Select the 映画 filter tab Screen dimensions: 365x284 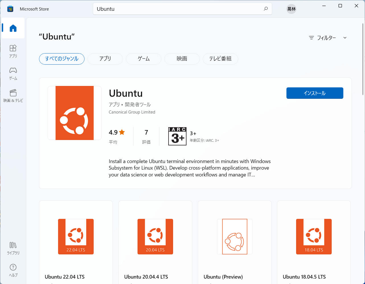[x=182, y=59]
